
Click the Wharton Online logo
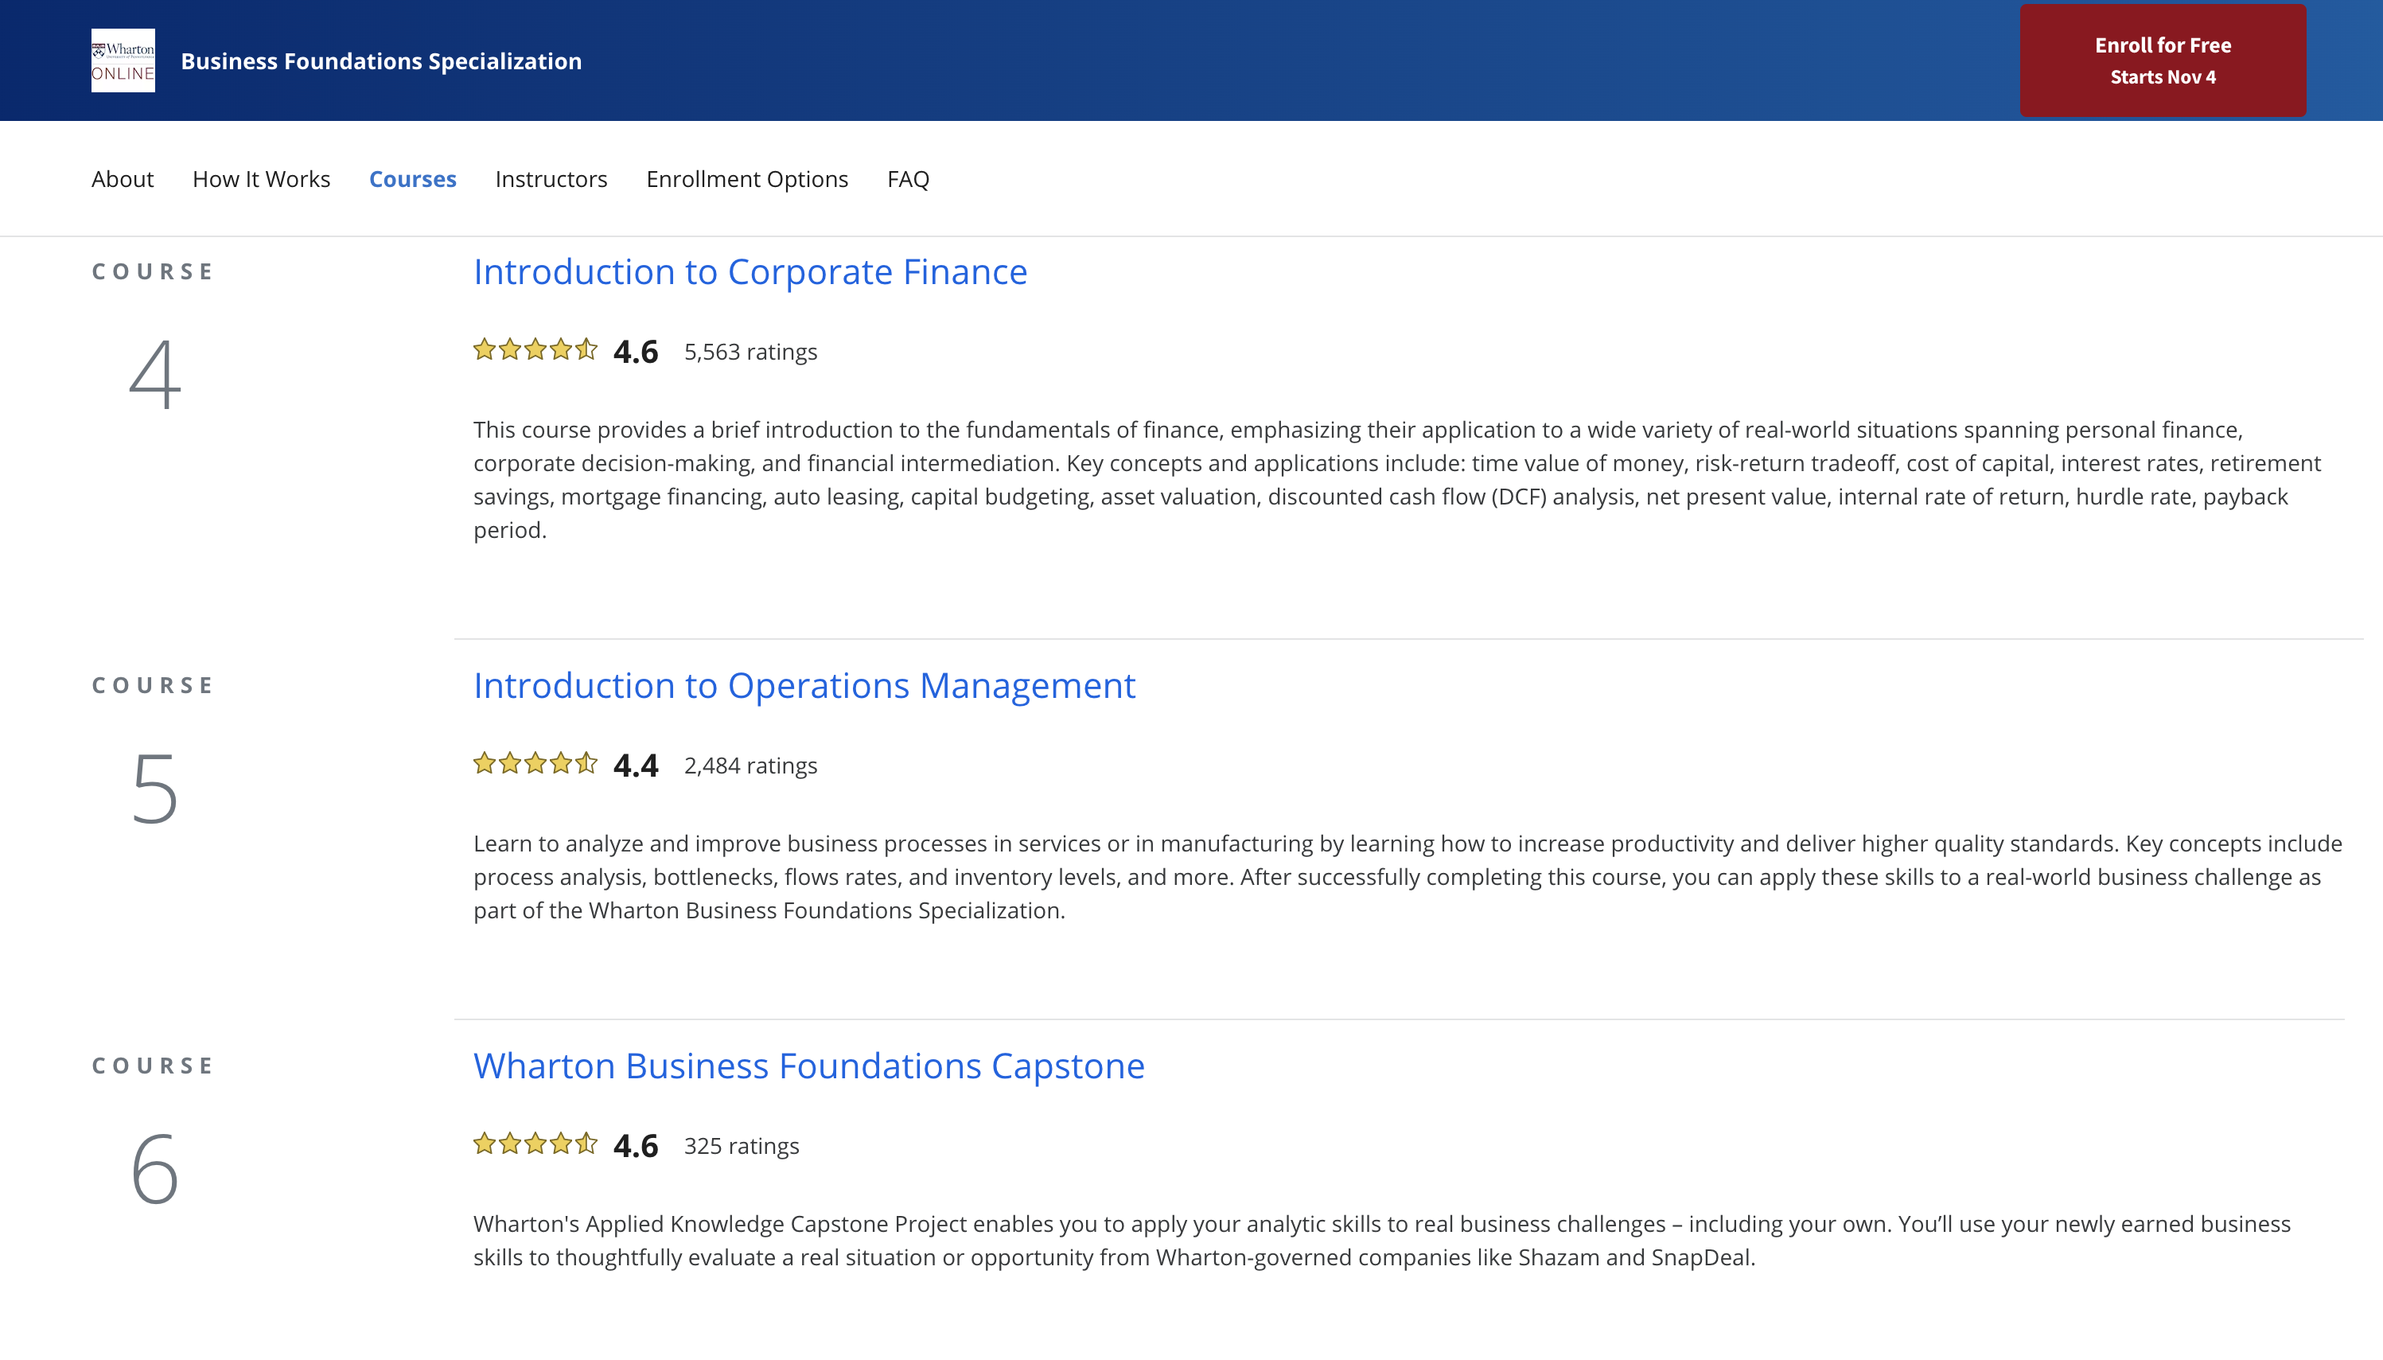(123, 60)
